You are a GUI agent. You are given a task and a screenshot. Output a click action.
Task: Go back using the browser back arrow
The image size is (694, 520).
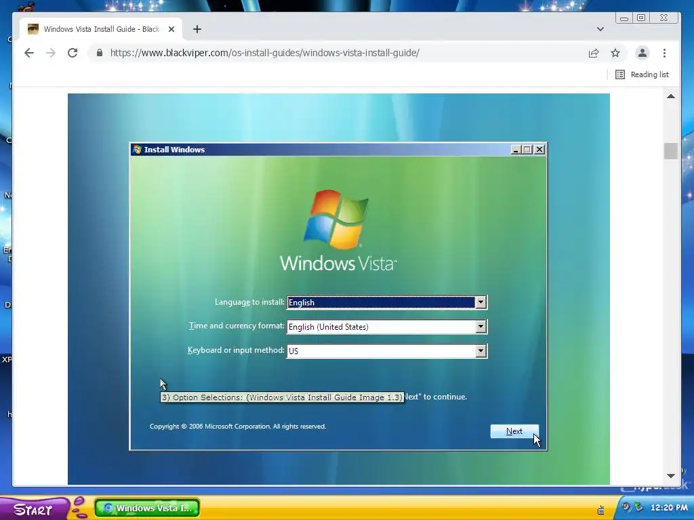coord(29,53)
